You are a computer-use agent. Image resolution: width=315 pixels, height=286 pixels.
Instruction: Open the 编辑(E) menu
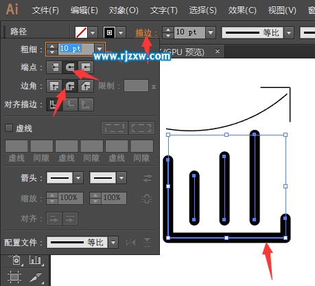(84, 10)
